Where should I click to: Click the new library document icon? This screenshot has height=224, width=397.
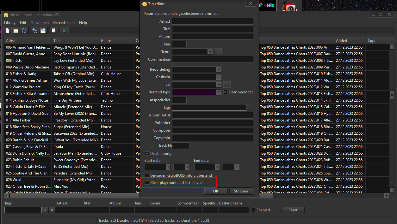pos(8,31)
